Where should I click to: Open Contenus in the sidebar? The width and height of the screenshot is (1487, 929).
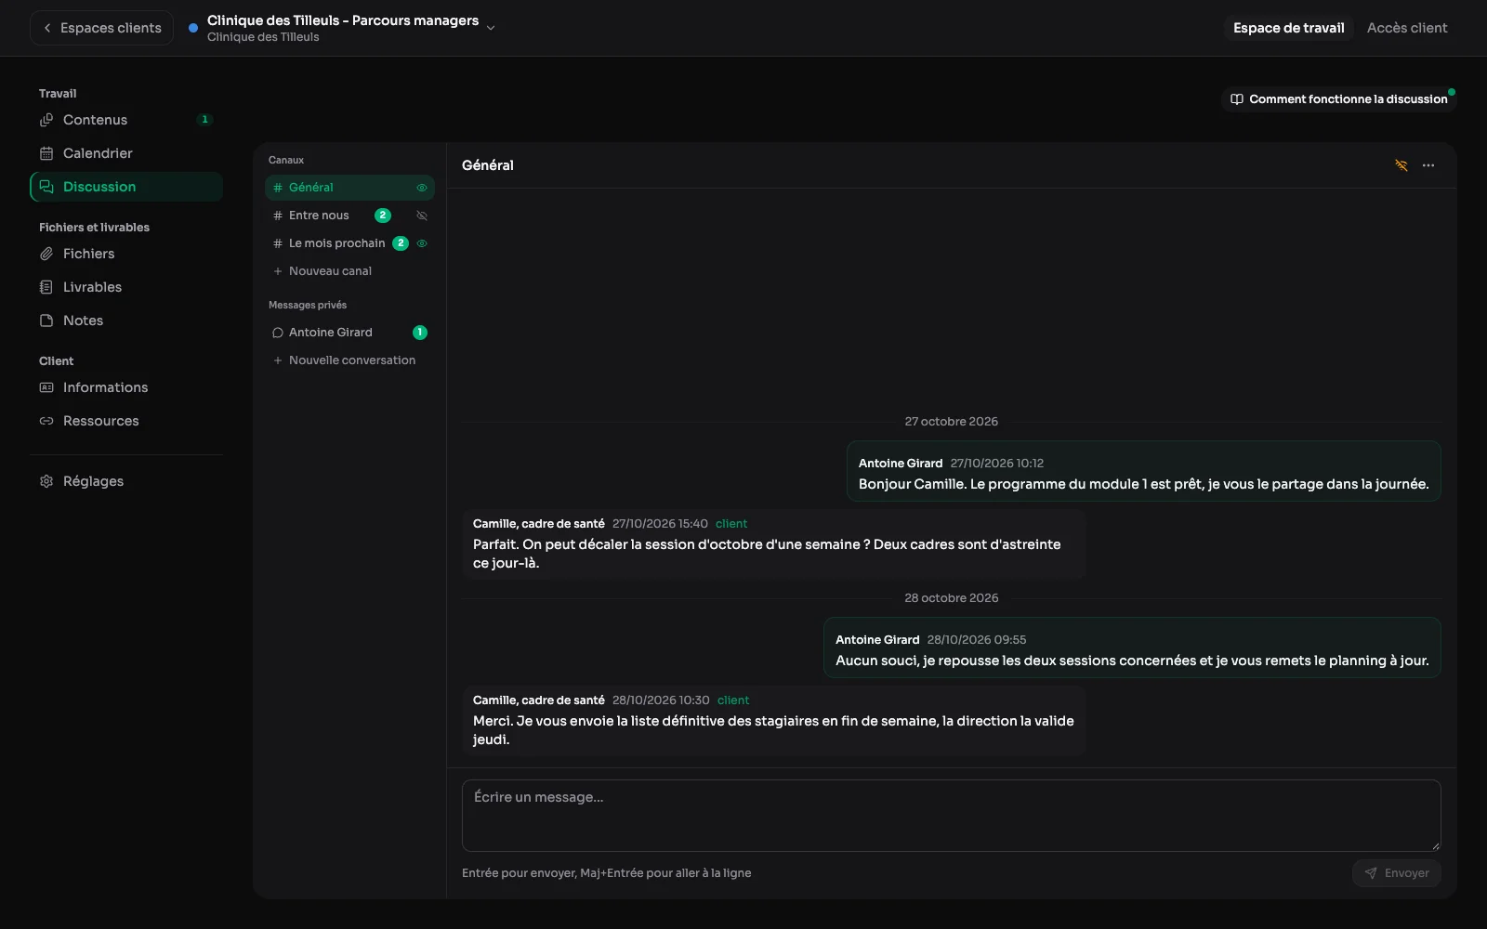click(x=126, y=120)
